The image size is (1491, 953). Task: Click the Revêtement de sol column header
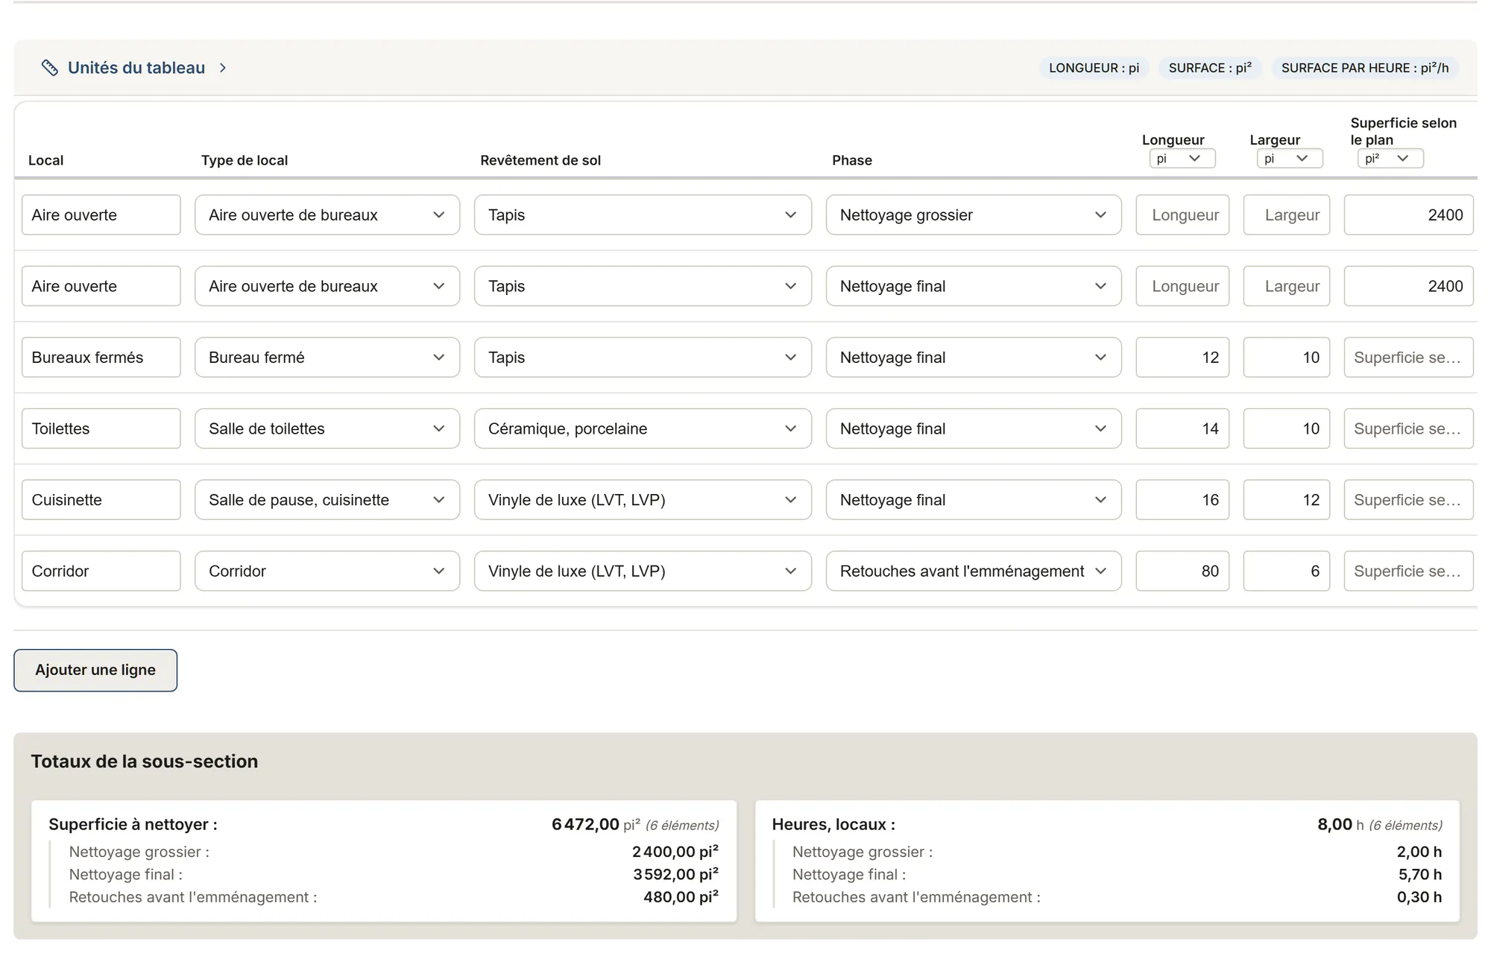[540, 160]
